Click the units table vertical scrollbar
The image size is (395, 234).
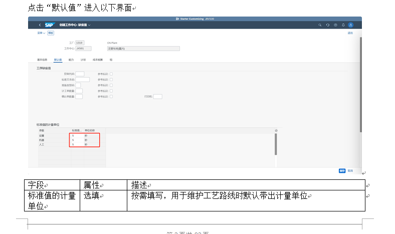click(x=275, y=143)
